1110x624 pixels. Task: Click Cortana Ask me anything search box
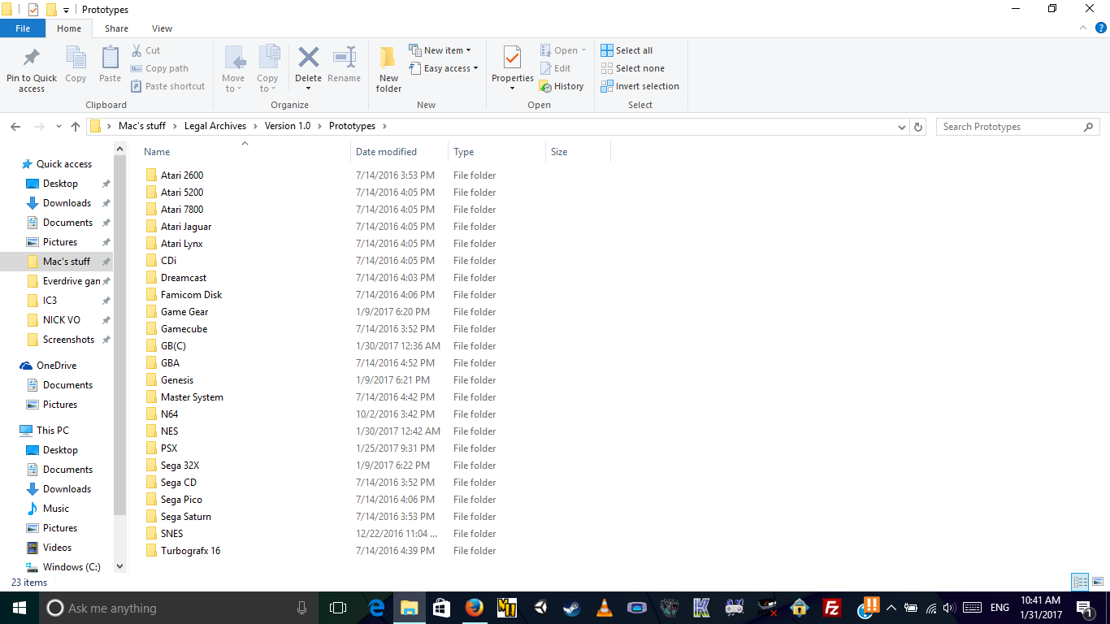[x=179, y=608]
